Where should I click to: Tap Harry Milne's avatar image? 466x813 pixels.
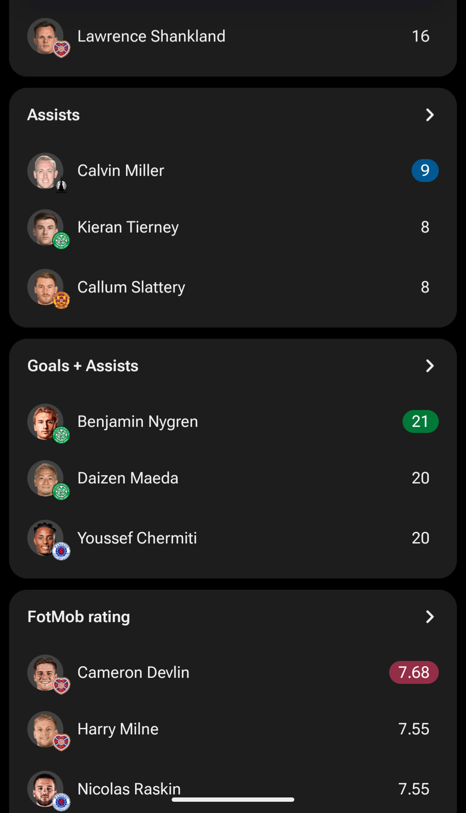point(45,729)
